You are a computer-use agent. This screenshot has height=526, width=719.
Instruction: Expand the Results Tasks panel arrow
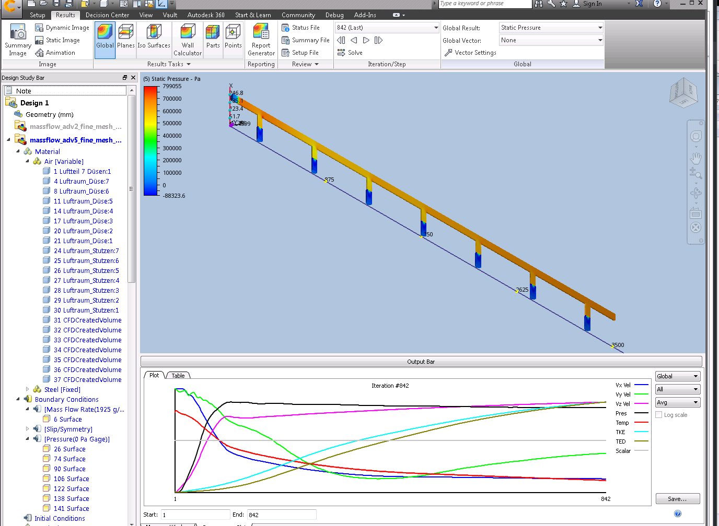point(189,64)
